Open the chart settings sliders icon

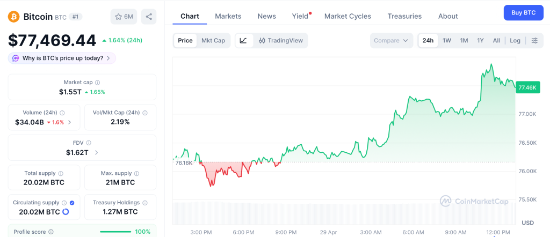coord(534,41)
